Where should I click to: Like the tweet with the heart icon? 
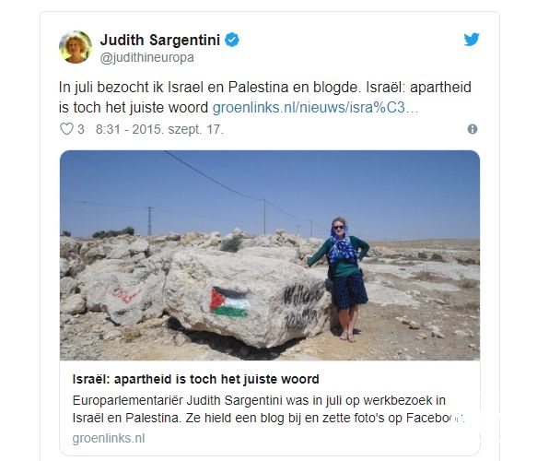pos(66,129)
